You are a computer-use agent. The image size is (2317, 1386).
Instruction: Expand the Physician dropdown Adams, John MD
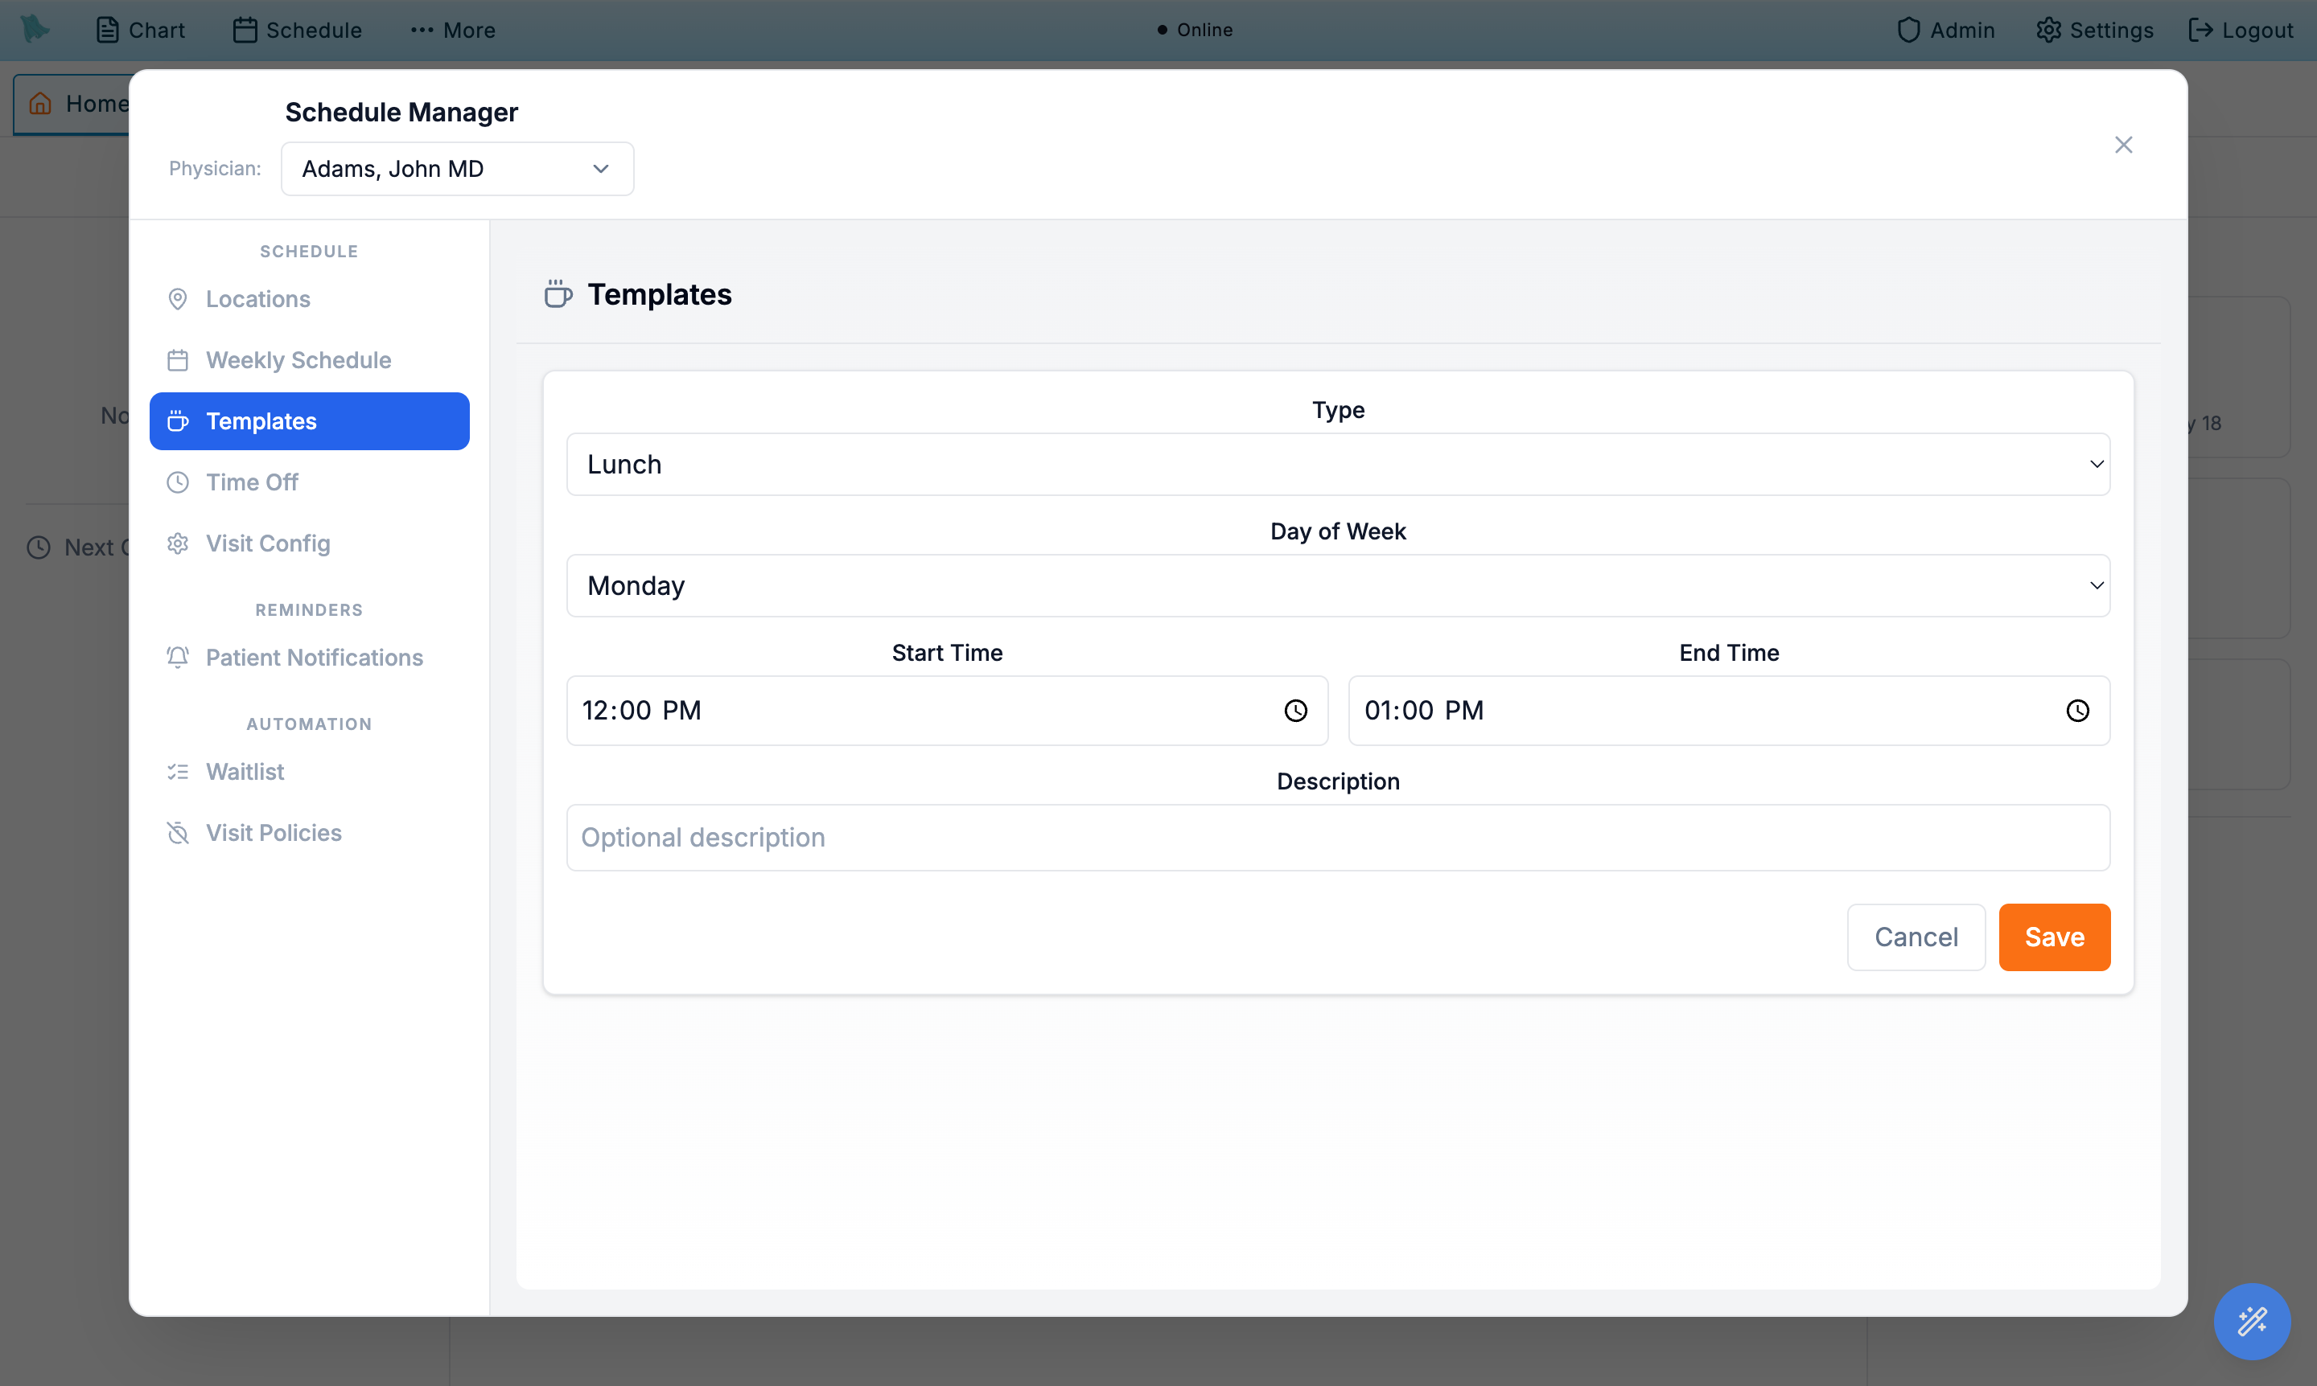[457, 169]
